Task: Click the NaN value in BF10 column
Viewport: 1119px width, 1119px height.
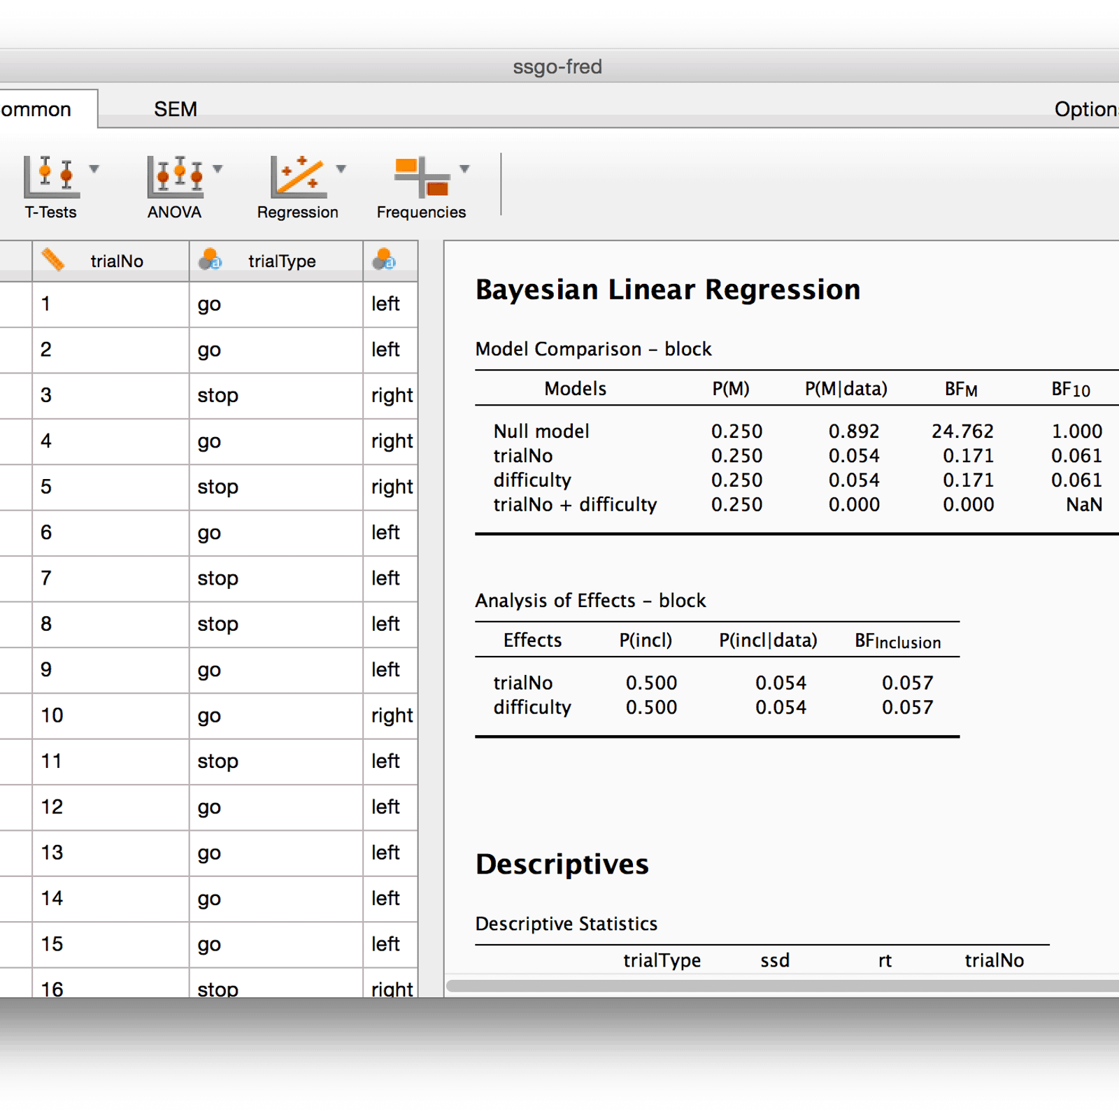Action: (1084, 504)
